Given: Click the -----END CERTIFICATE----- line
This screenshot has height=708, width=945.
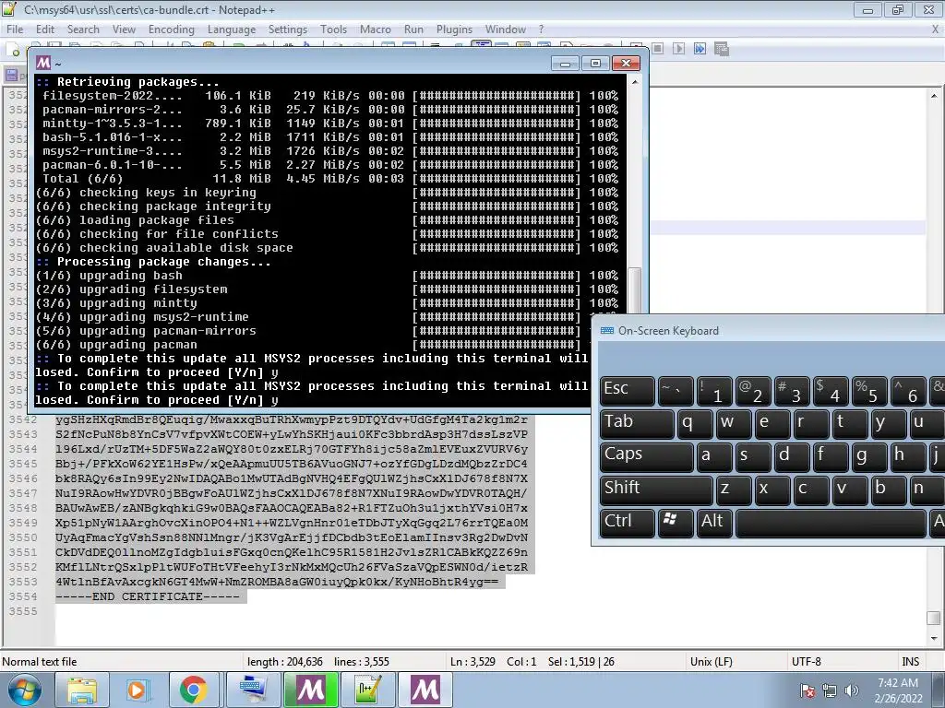Looking at the screenshot, I should (x=147, y=596).
